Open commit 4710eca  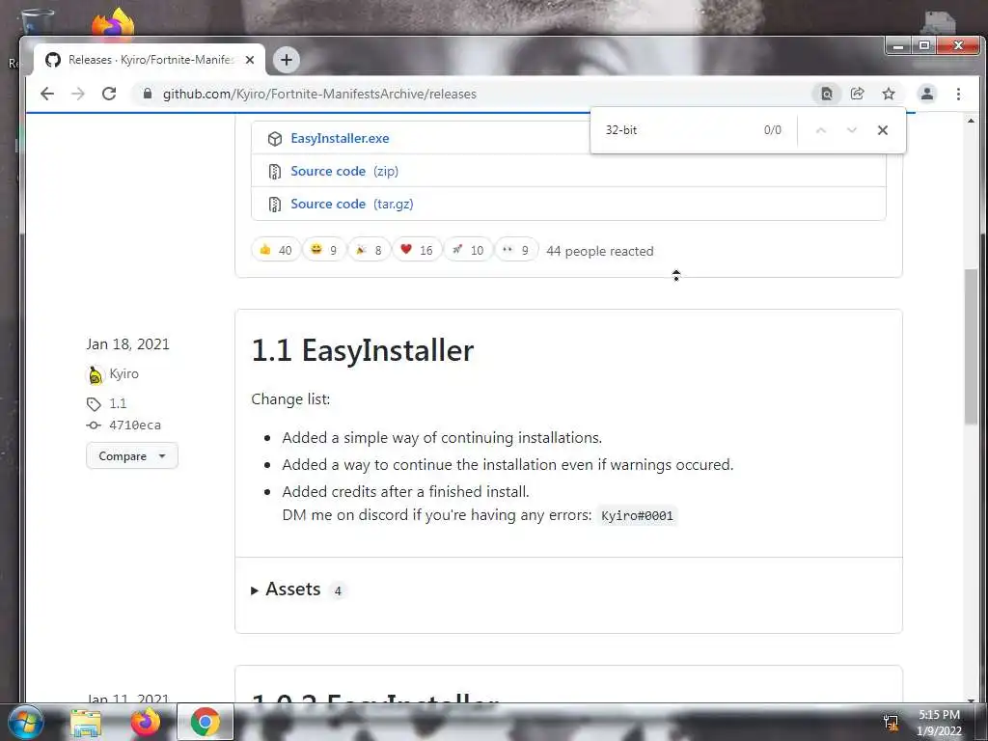135,425
